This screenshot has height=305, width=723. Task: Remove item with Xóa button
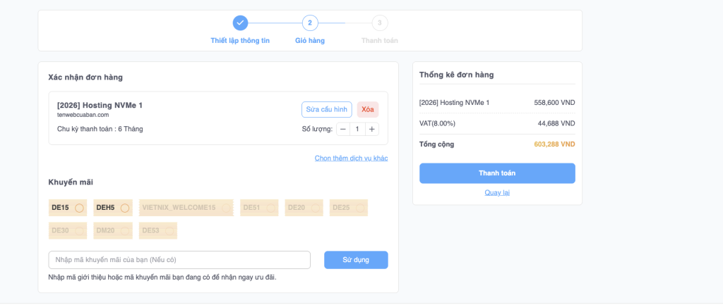coord(367,109)
